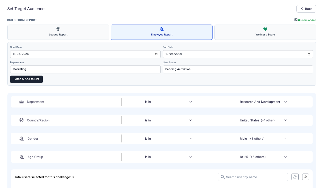Click the search magnifier in user search field

click(x=223, y=177)
